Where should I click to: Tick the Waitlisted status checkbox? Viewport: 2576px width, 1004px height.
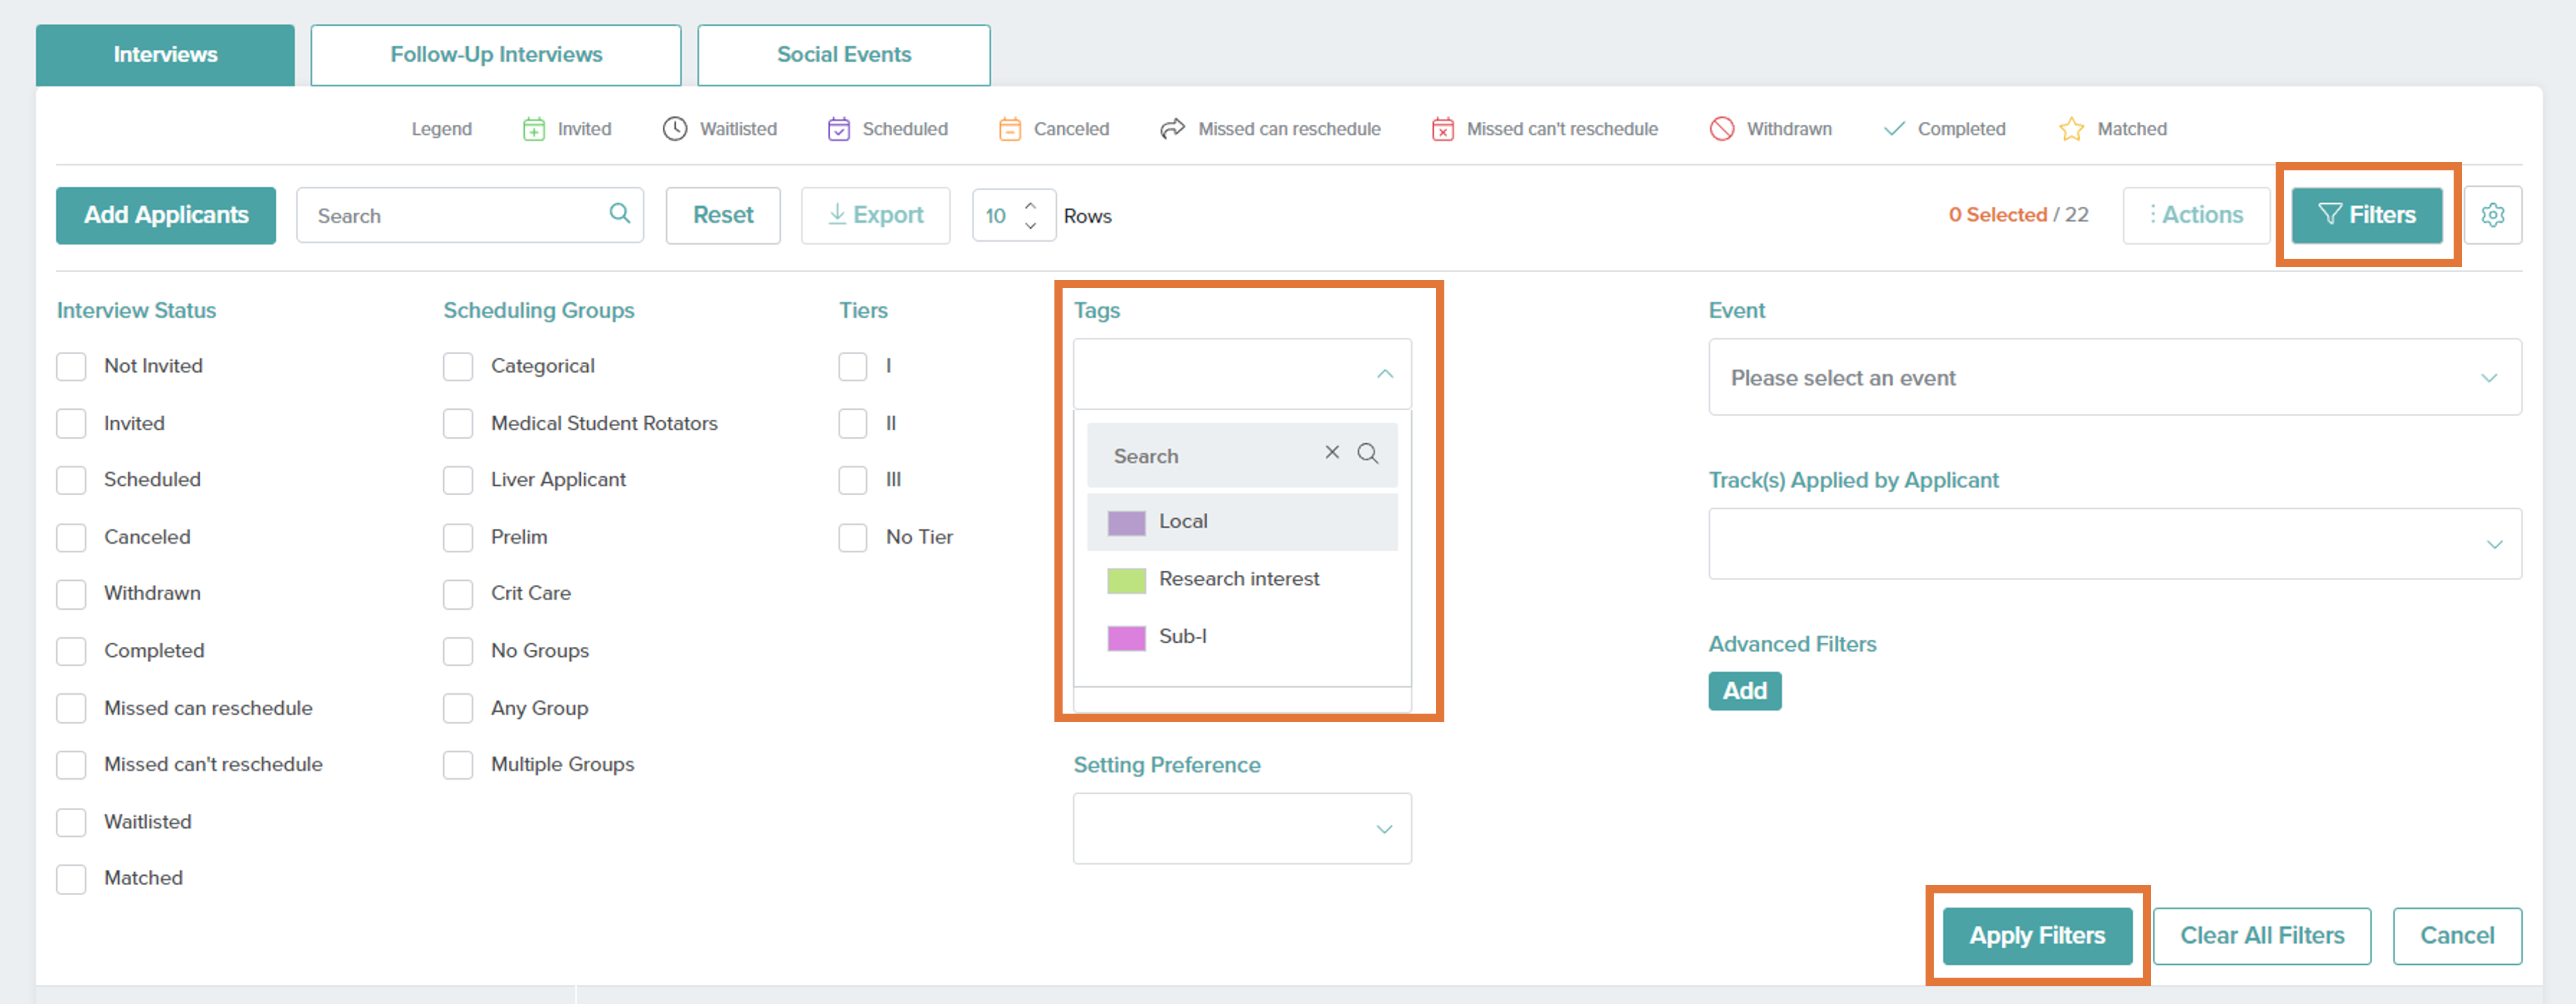pos(71,822)
